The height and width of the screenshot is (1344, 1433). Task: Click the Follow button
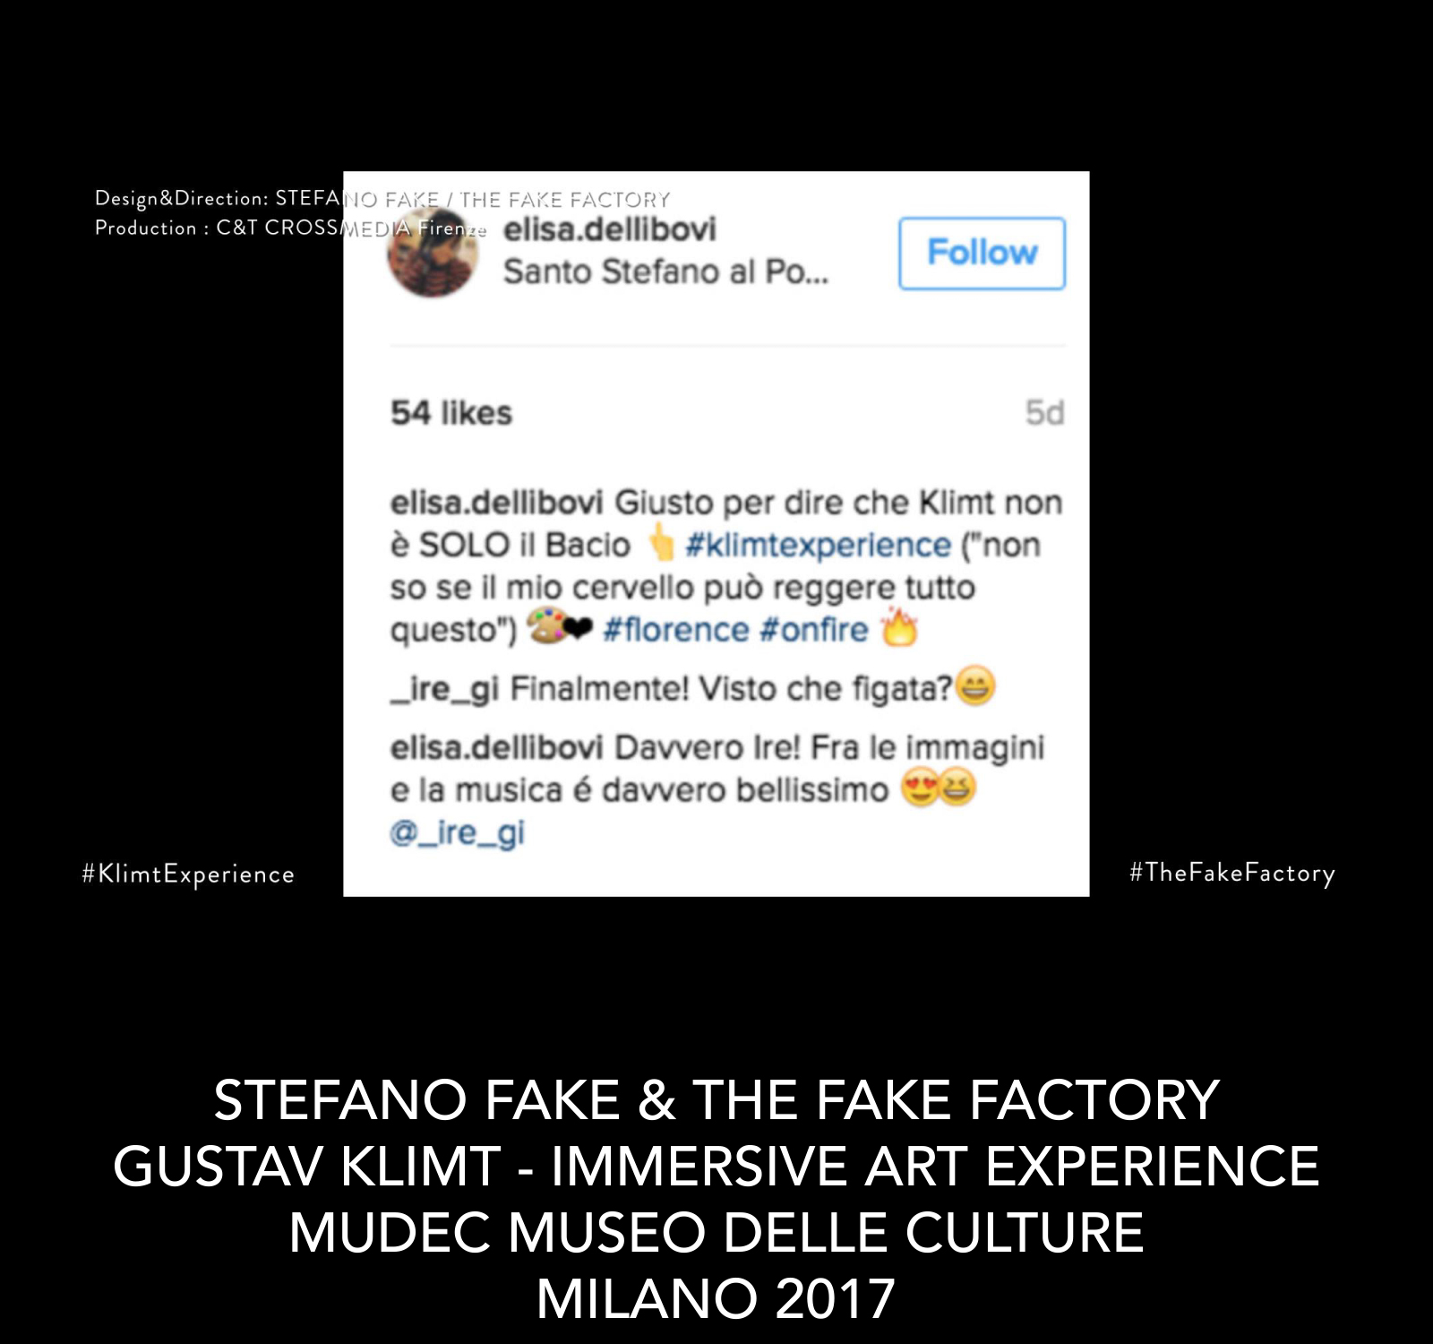point(982,253)
